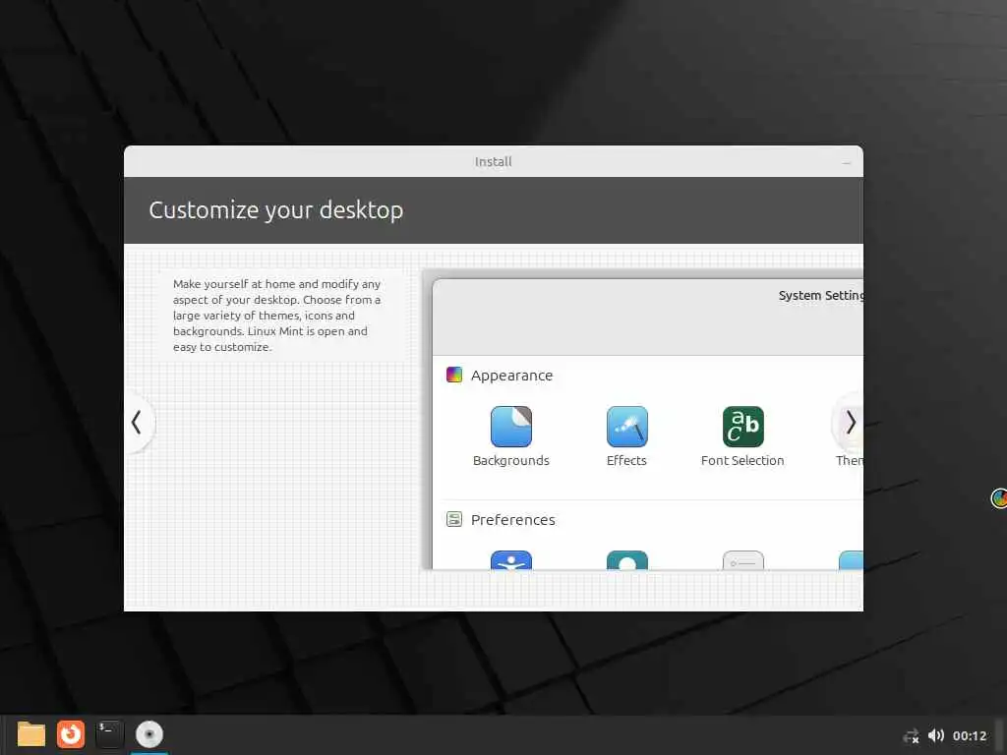Click the Preferences section icon

[454, 519]
